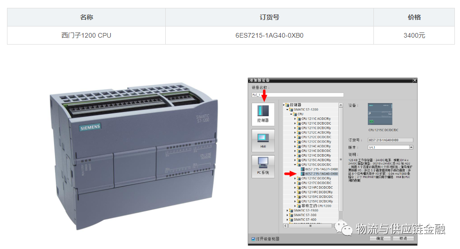Image resolution: width=460 pixels, height=249 pixels.
Task: Choose the HMI device category icon
Action: 263,140
